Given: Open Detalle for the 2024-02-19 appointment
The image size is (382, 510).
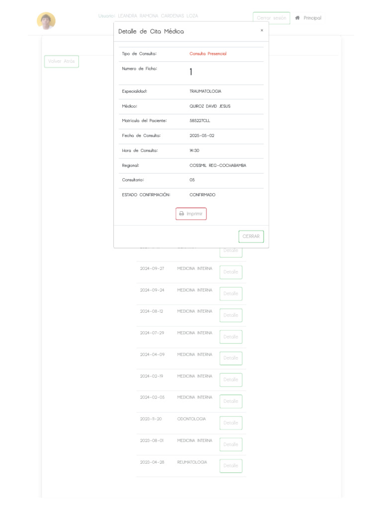Looking at the screenshot, I should pyautogui.click(x=231, y=380).
